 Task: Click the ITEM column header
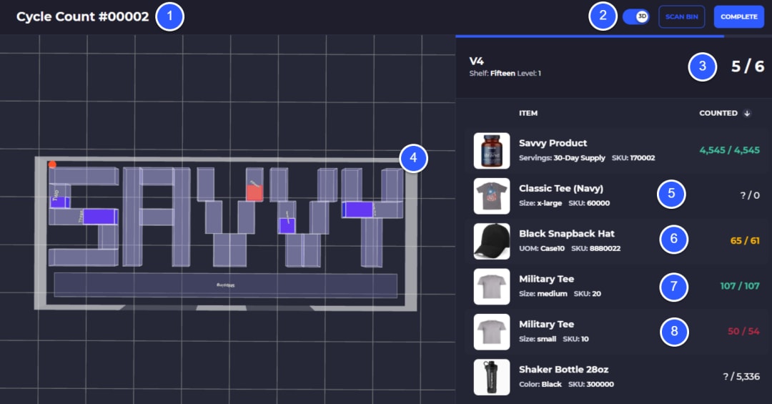528,113
